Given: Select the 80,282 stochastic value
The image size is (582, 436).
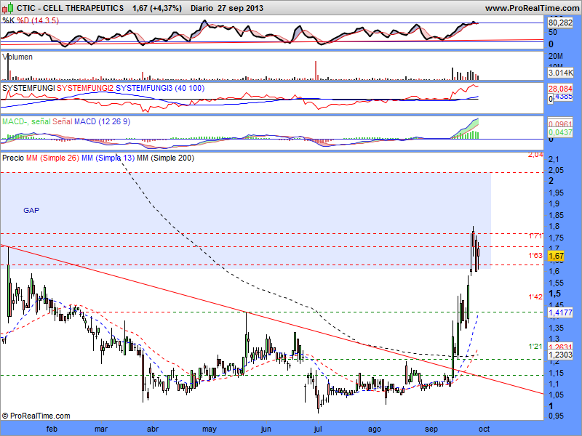Looking at the screenshot, I should pyautogui.click(x=560, y=23).
